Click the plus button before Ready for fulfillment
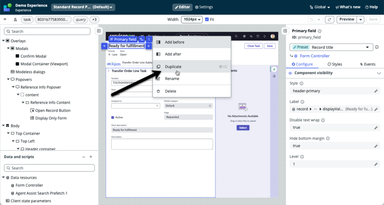Image resolution: width=384 pixels, height=205 pixels. [104, 46]
